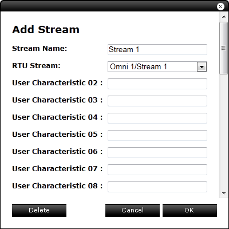Click the RTU Stream label
The image size is (229, 229).
(x=36, y=66)
